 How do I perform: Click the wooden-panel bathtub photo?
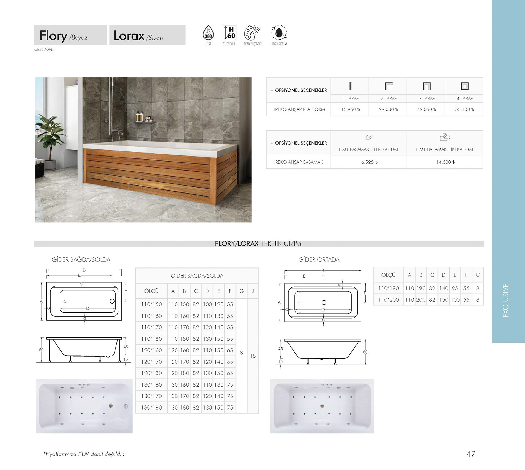point(143,150)
